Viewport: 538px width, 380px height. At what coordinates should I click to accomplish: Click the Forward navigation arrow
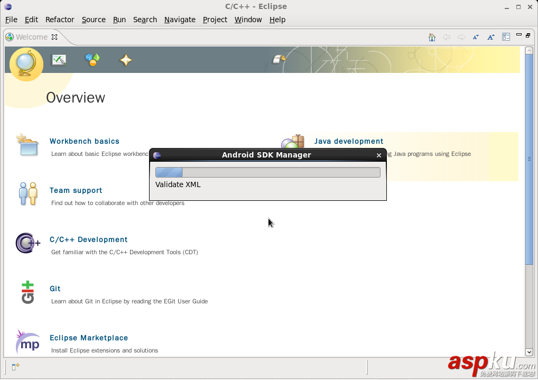click(x=460, y=36)
